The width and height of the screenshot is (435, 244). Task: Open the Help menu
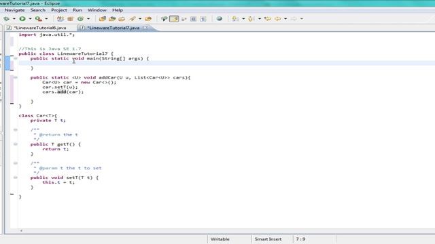click(118, 10)
